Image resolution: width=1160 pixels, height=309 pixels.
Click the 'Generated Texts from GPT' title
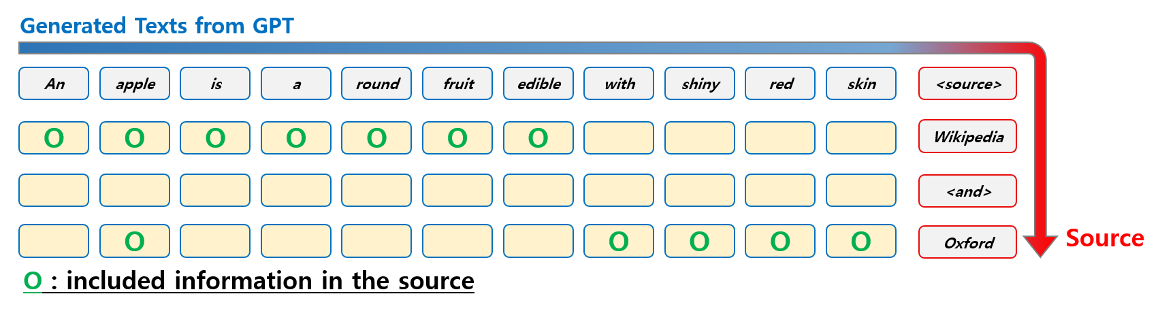(x=157, y=26)
